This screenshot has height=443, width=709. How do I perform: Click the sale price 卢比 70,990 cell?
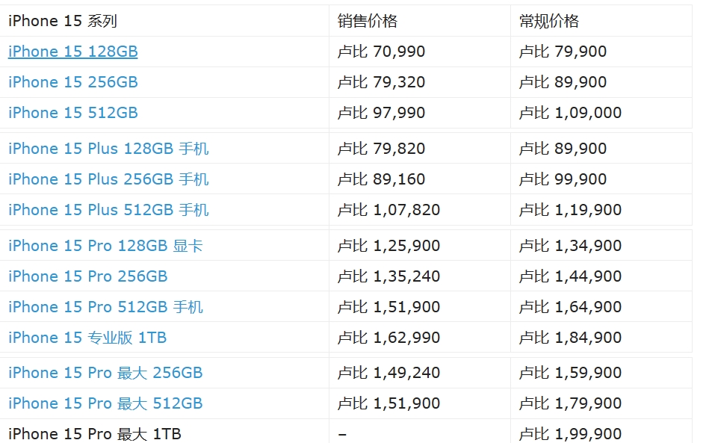(381, 52)
